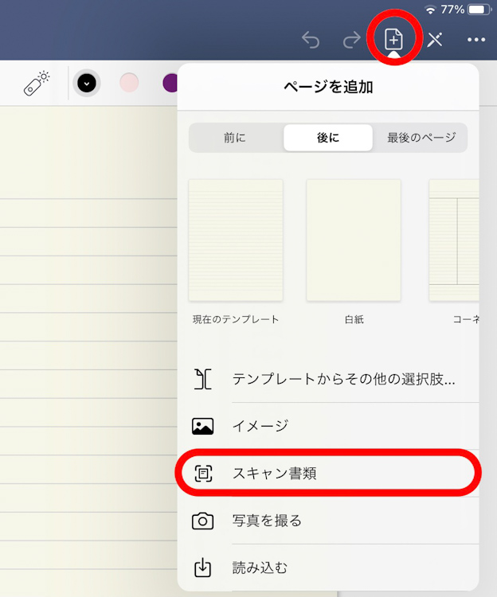Select the 前に segment option
Image resolution: width=497 pixels, height=597 pixels.
point(235,138)
